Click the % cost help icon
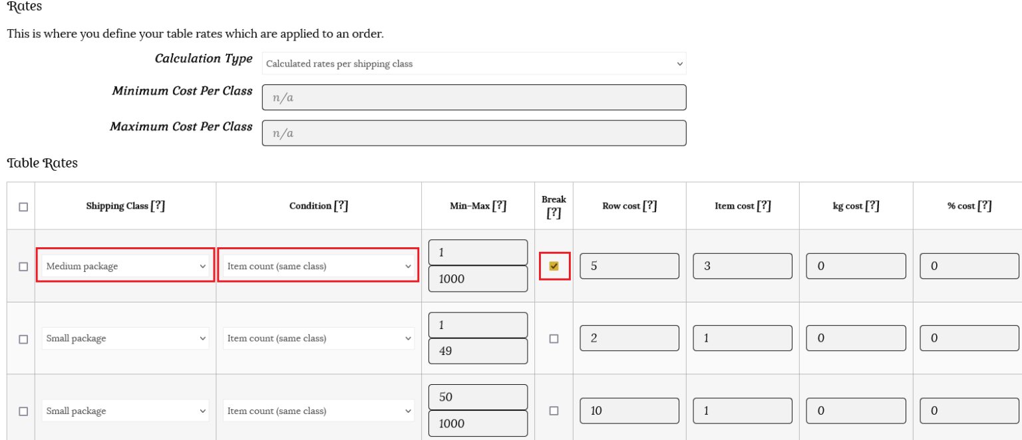Viewport: 1022px width, 440px height. [985, 206]
